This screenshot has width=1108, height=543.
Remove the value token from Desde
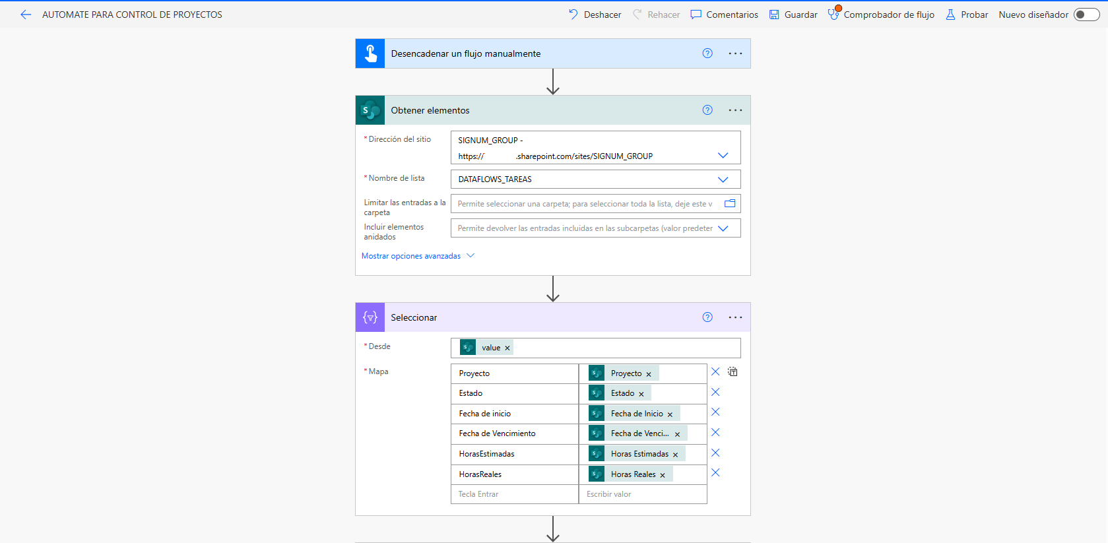click(x=507, y=348)
